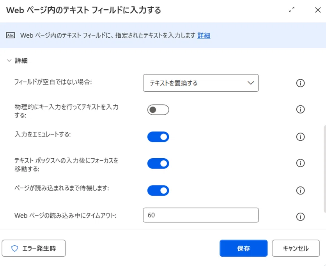Open the テキストを置換する dropdown
The image size is (326, 266).
point(201,83)
